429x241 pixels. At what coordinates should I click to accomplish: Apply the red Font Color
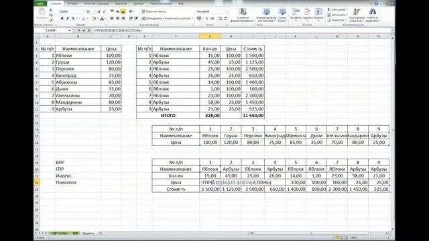click(x=102, y=18)
